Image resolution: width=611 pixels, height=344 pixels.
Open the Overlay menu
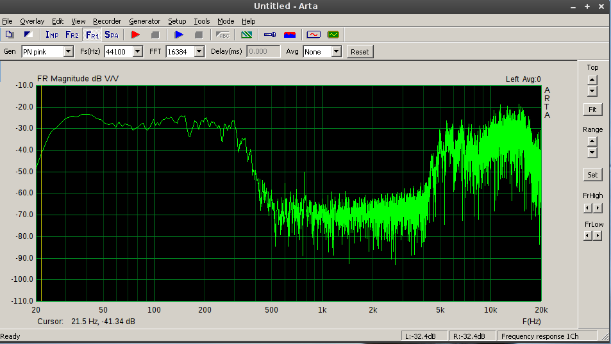tap(32, 21)
